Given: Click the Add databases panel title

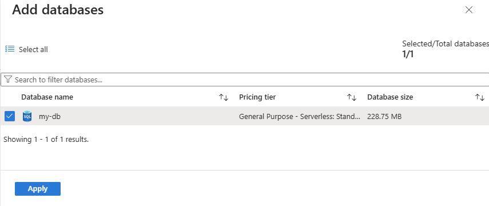Looking at the screenshot, I should (58, 10).
